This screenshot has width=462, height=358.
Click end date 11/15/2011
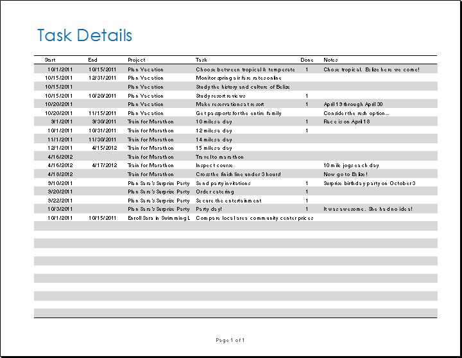point(102,113)
